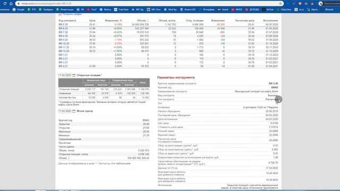Image resolution: width=340 pixels, height=191 pixels.
Task: Open the ДОХОДЪ bookmark
Action: point(252,10)
